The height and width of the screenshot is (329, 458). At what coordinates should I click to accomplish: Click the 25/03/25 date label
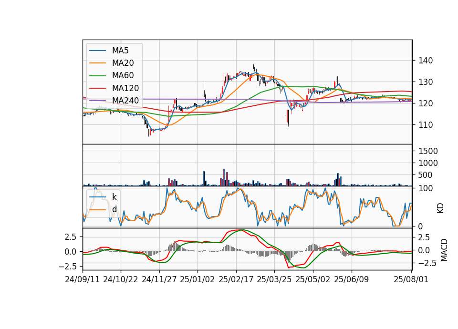tap(274, 279)
